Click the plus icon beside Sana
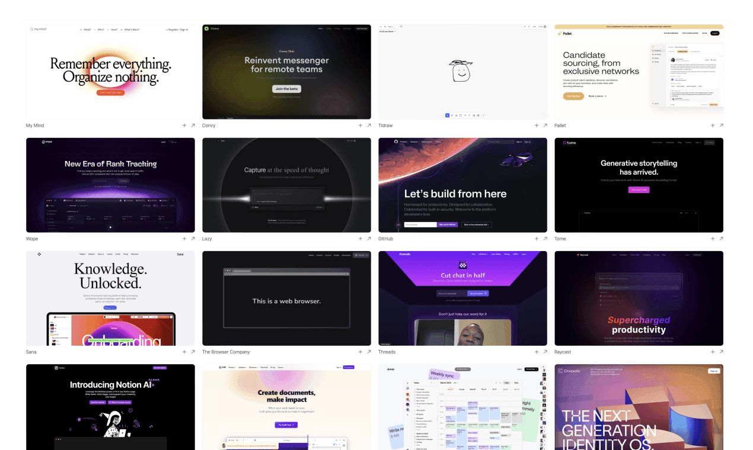This screenshot has width=753, height=450. 184,352
